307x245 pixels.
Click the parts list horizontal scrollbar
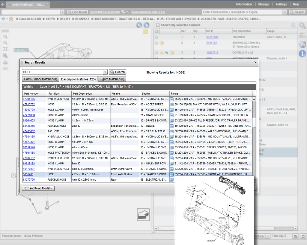tap(226, 229)
